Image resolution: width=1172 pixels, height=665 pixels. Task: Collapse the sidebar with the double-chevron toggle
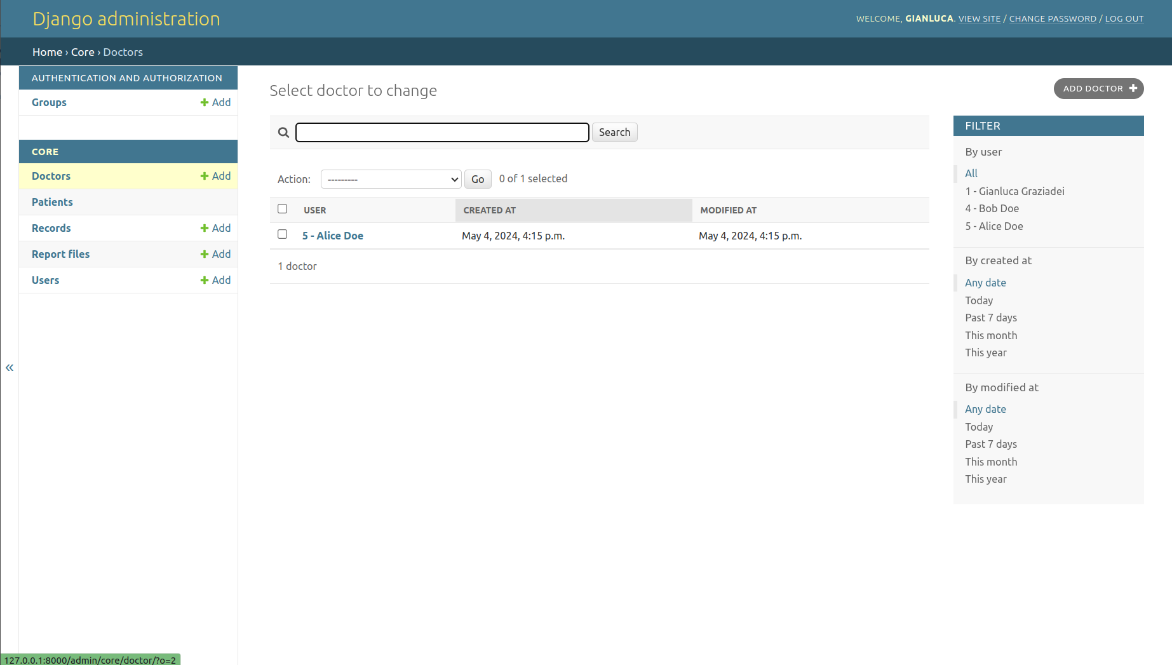point(10,367)
